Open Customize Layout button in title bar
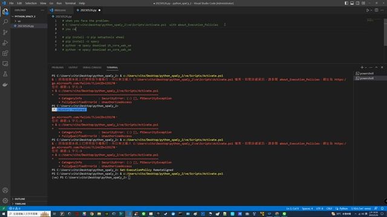The image size is (387, 217). pyautogui.click(x=363, y=3)
